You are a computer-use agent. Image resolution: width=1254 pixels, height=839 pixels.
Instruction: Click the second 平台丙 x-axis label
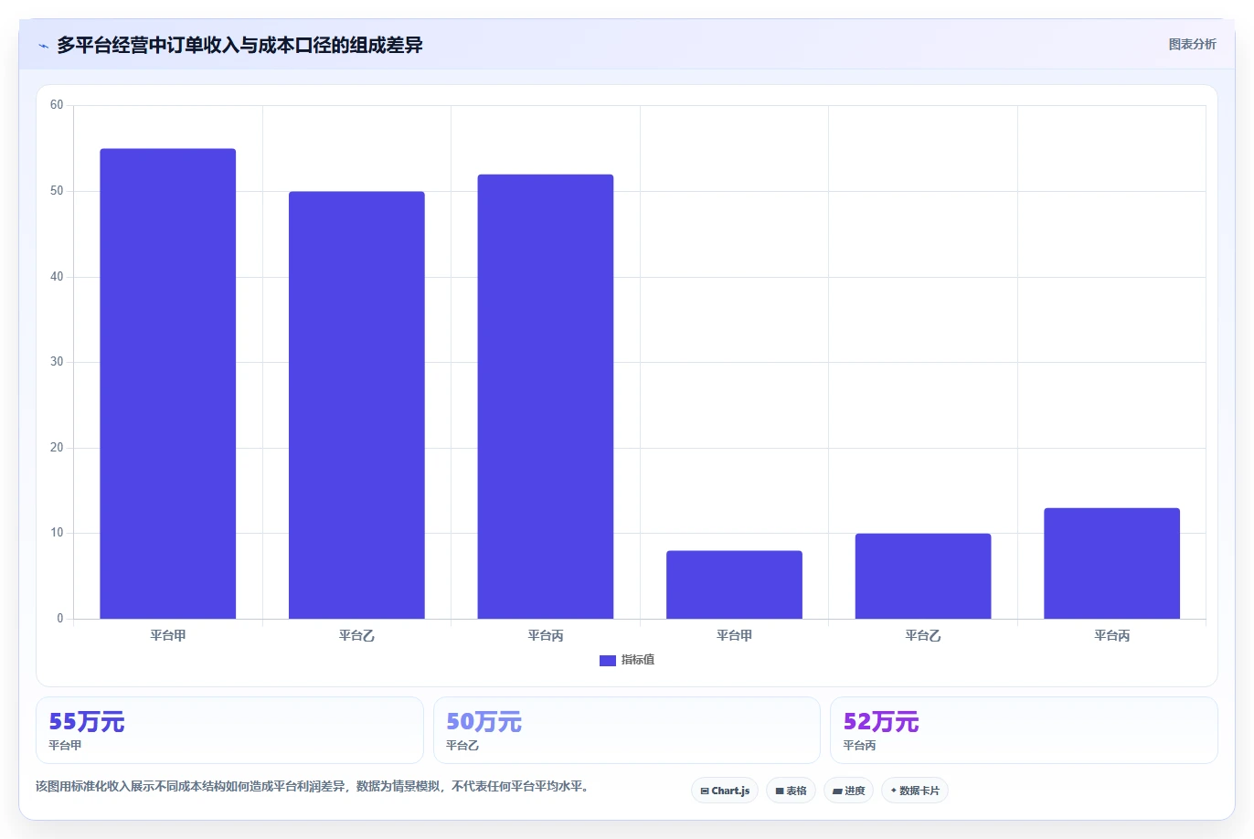click(x=1111, y=635)
